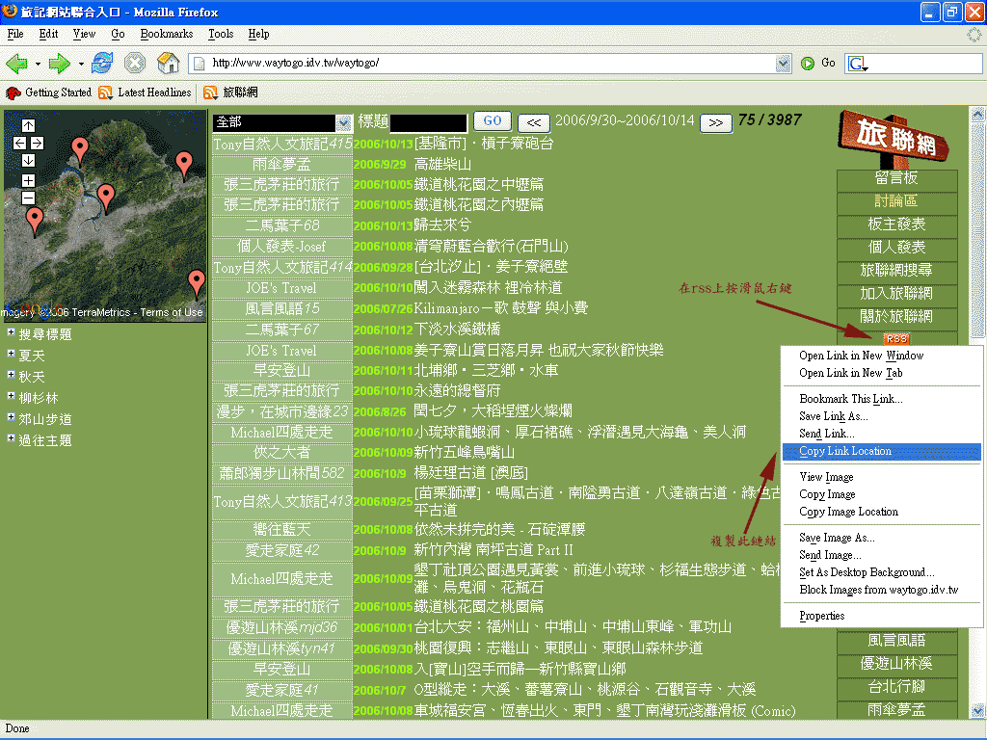Open the address bar history dropdown
The image size is (987, 740).
(x=783, y=64)
